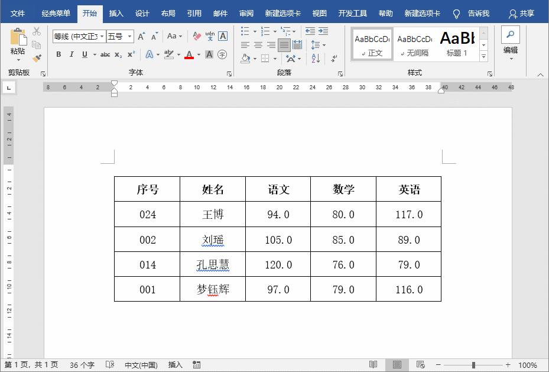Click the A-Z Sort icon

coord(316,58)
